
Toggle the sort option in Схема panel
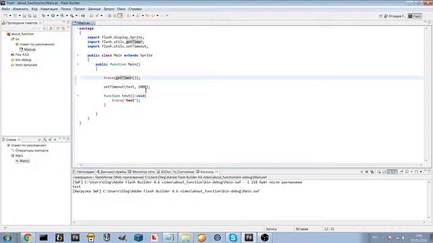pos(45,140)
